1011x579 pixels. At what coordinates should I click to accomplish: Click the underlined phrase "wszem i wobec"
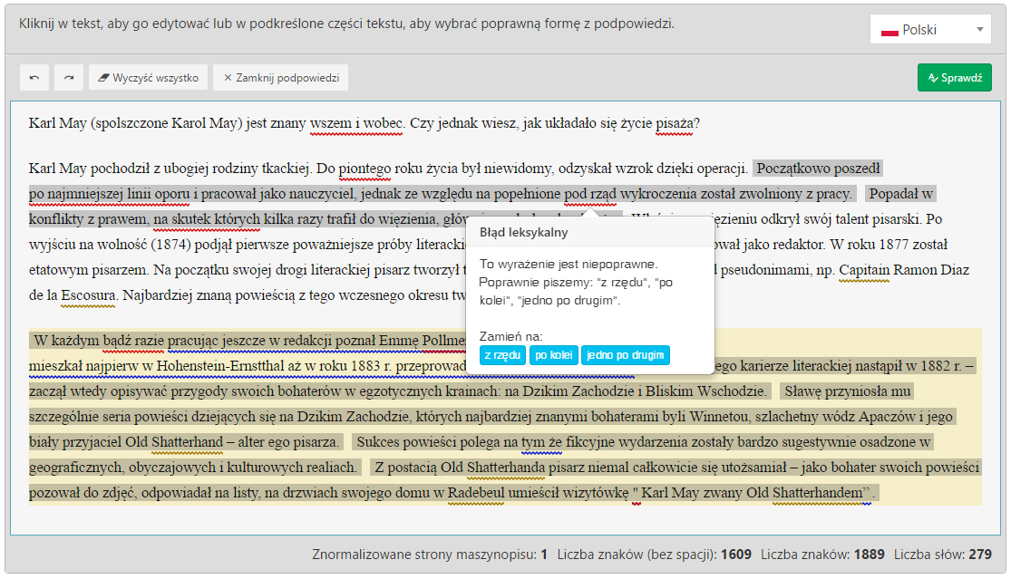(x=355, y=124)
